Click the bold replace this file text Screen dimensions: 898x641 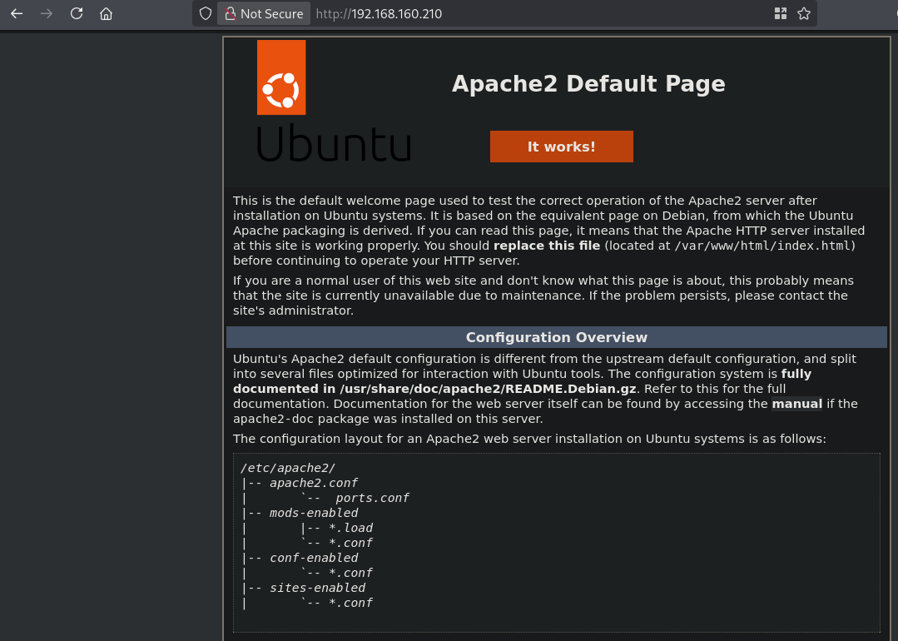pos(546,246)
